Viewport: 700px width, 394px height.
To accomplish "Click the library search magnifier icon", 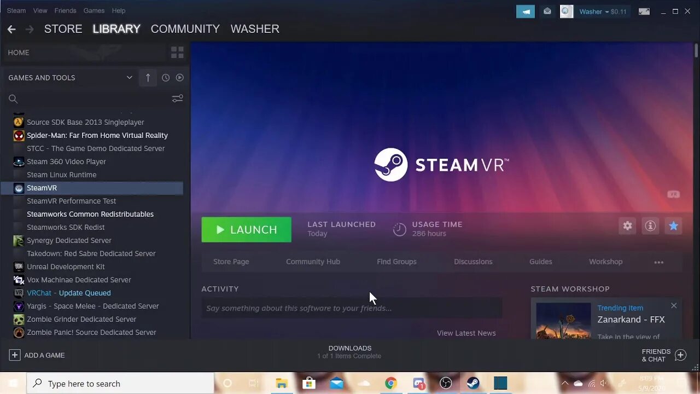I will click(x=13, y=99).
